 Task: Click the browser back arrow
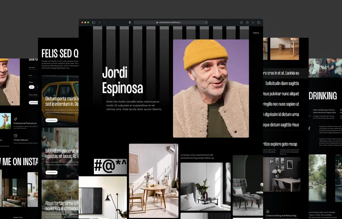100,22
